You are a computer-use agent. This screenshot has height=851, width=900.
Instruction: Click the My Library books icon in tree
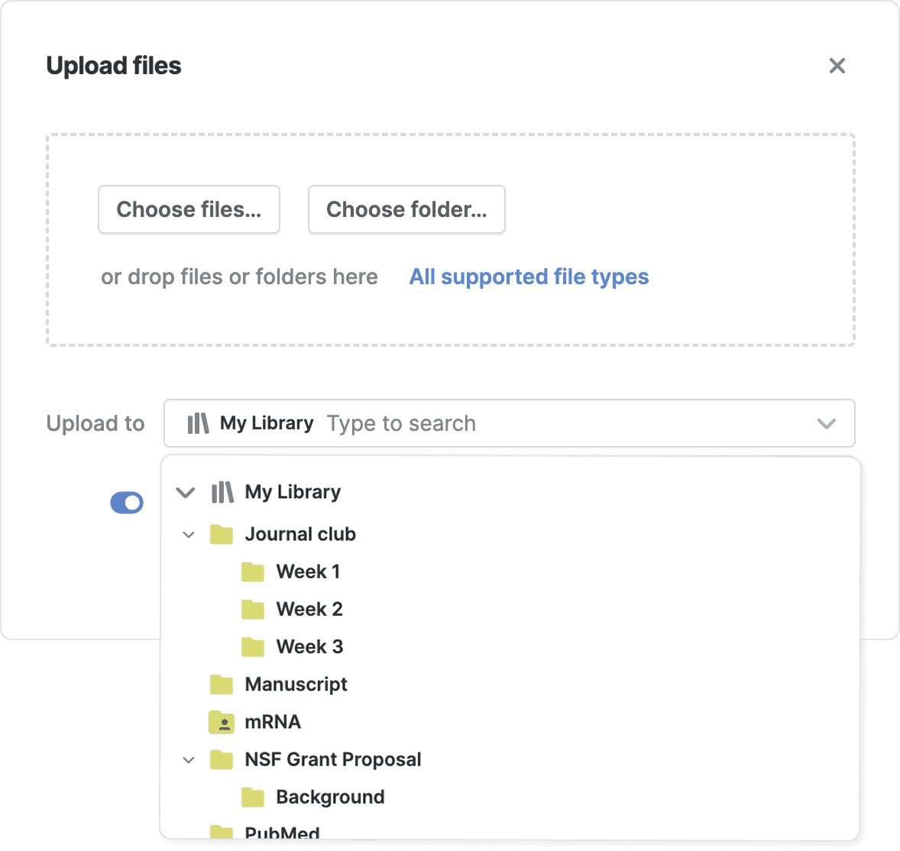tap(222, 492)
